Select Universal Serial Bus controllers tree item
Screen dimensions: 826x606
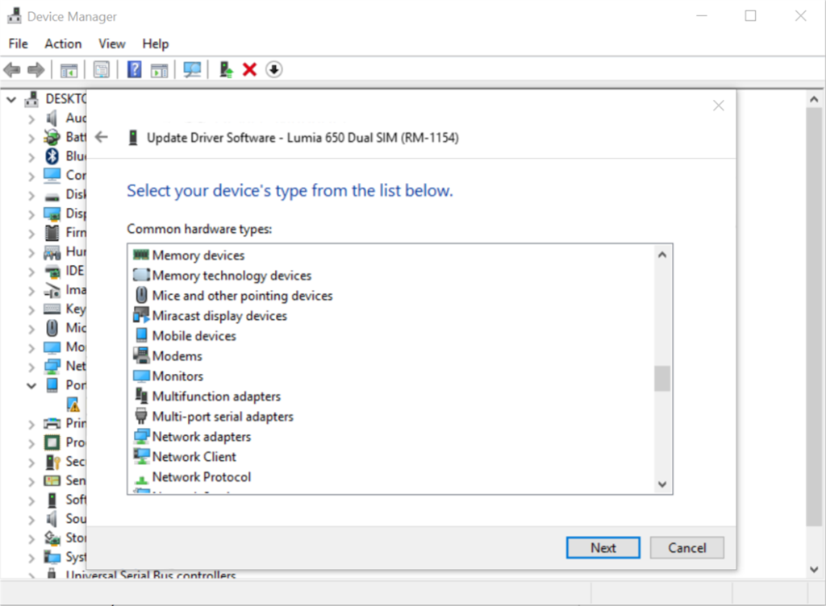(x=151, y=575)
